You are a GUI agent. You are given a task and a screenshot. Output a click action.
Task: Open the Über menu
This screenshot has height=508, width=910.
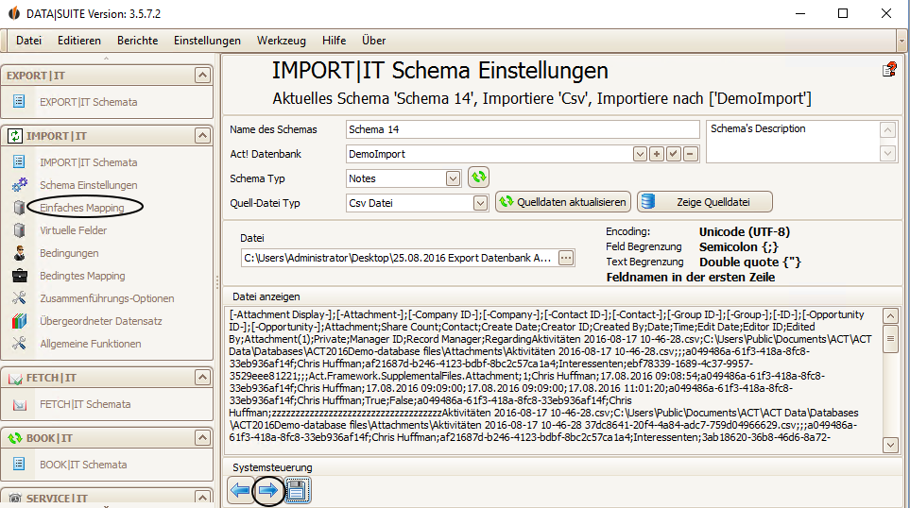point(374,41)
